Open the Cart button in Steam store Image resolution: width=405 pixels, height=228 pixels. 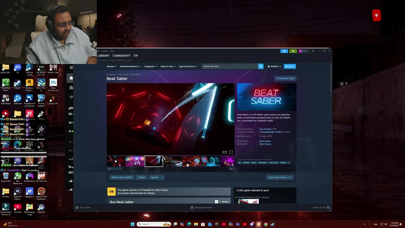[290, 66]
